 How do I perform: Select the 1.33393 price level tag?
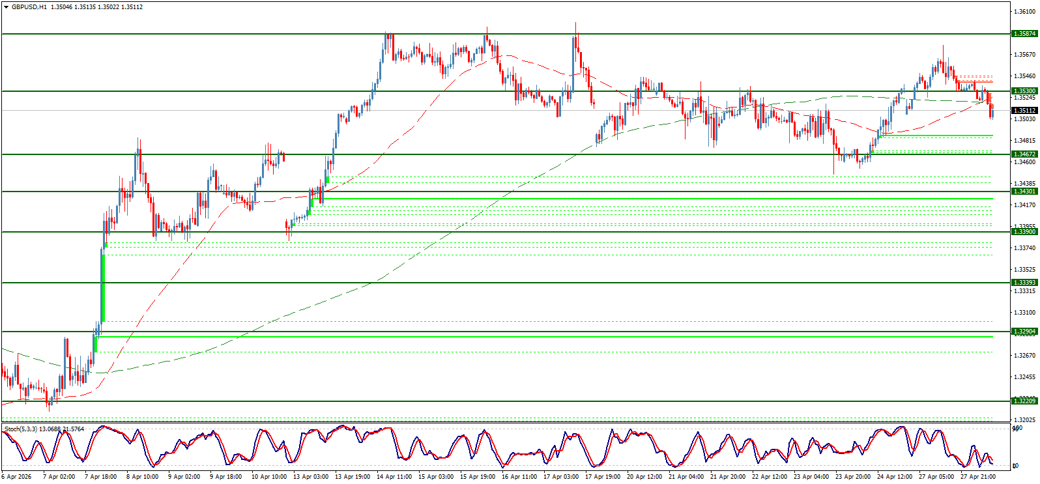pyautogui.click(x=1024, y=283)
